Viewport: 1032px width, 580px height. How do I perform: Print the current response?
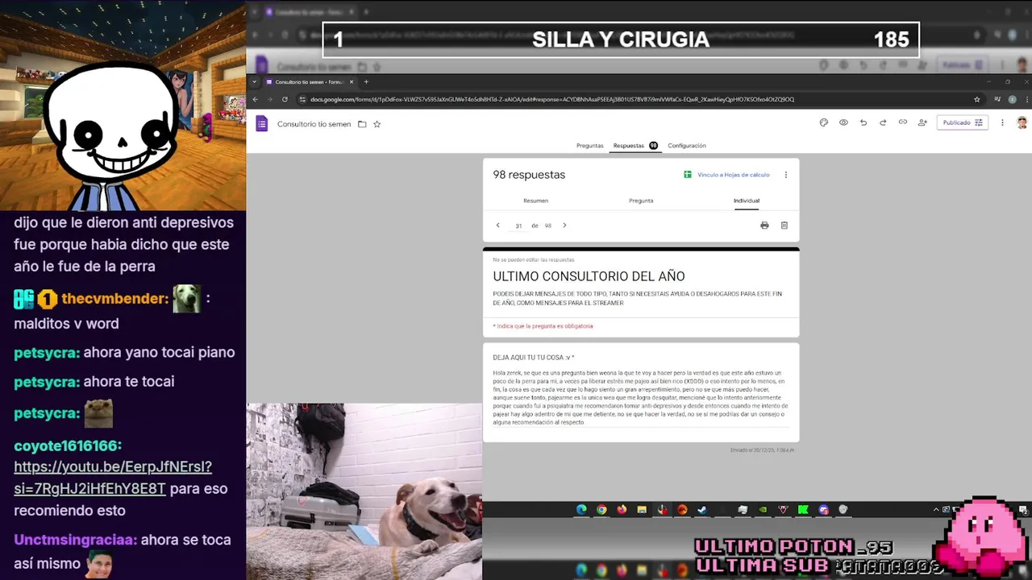[x=764, y=226]
